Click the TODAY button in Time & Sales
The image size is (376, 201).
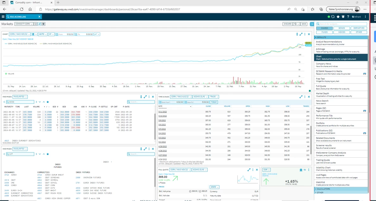click(214, 102)
